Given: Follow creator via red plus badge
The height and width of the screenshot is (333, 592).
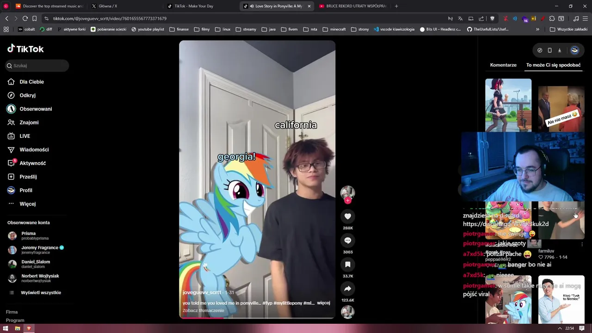Looking at the screenshot, I should tap(348, 200).
